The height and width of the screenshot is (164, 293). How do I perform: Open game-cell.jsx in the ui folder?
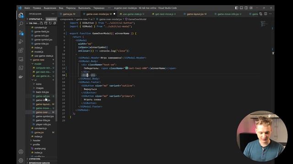43,96
